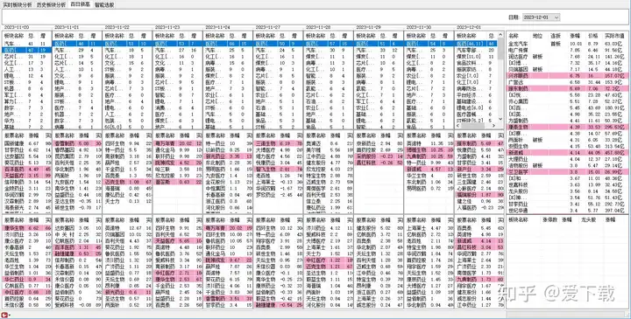Click the sector list scrollbar down arrow

pyautogui.click(x=500, y=119)
